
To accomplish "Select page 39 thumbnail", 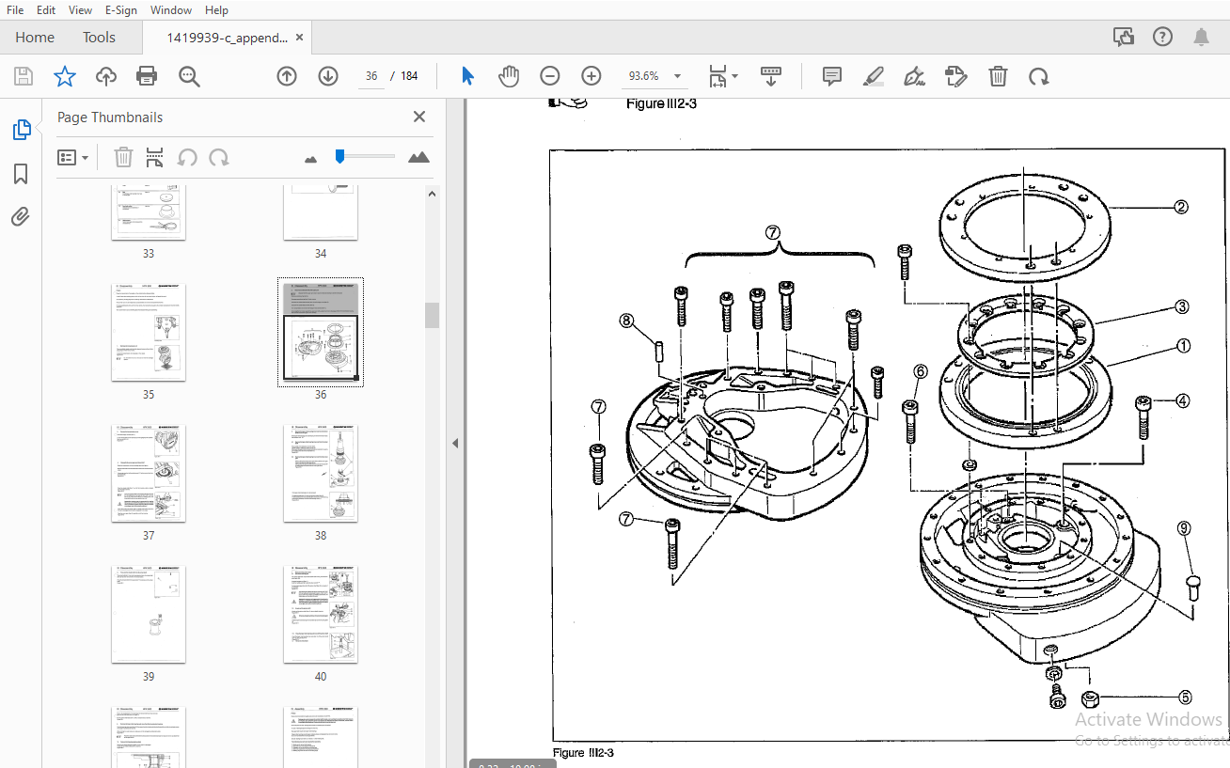I will [x=149, y=615].
